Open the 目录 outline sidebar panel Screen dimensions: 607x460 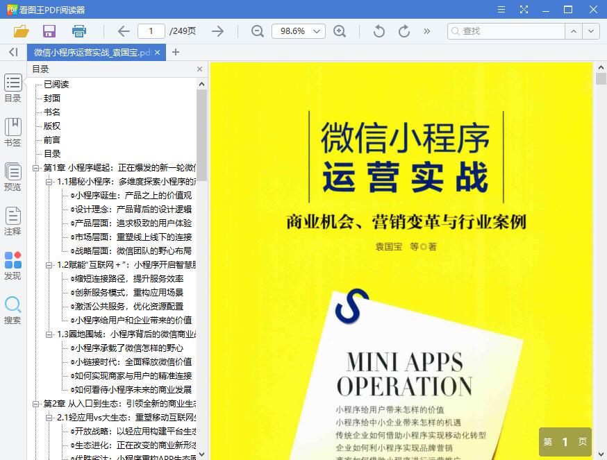click(x=13, y=88)
